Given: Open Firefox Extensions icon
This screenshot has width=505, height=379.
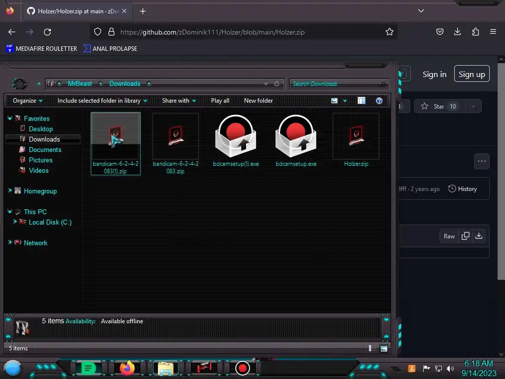Looking at the screenshot, I should tap(475, 32).
